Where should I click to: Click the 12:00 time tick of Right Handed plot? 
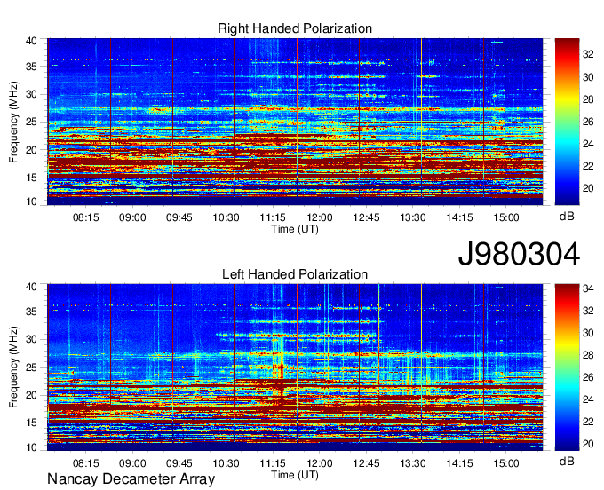[x=320, y=217]
